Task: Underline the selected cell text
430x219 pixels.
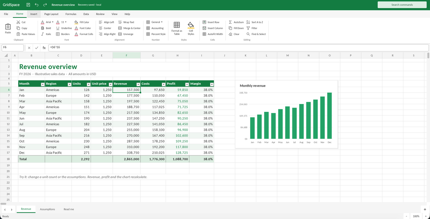Action: point(64,28)
